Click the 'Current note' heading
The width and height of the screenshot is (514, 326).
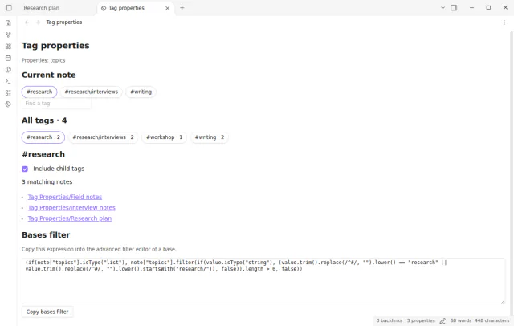click(49, 75)
